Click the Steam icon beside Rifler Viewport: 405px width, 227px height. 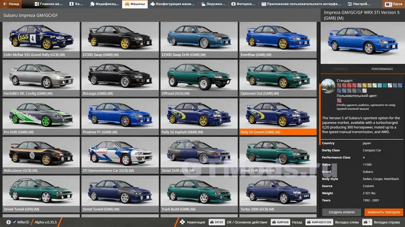[14, 222]
